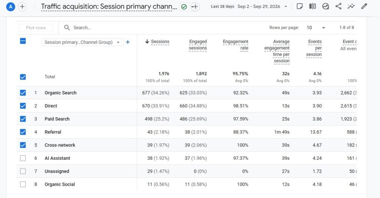Click the Referral channel name
The image size is (380, 198).
click(53, 132)
